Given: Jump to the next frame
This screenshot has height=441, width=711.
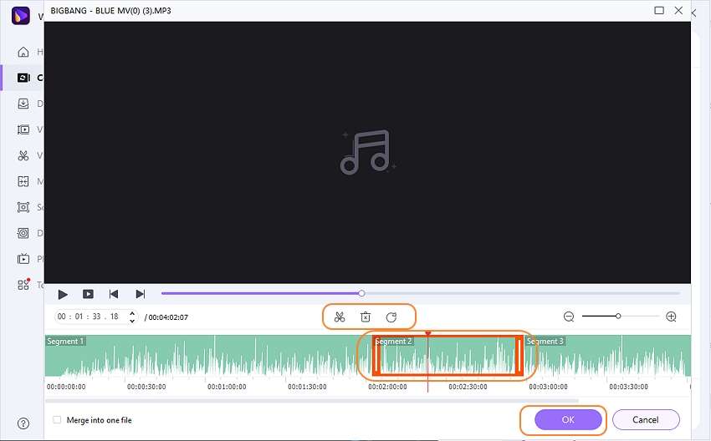Looking at the screenshot, I should pyautogui.click(x=141, y=294).
